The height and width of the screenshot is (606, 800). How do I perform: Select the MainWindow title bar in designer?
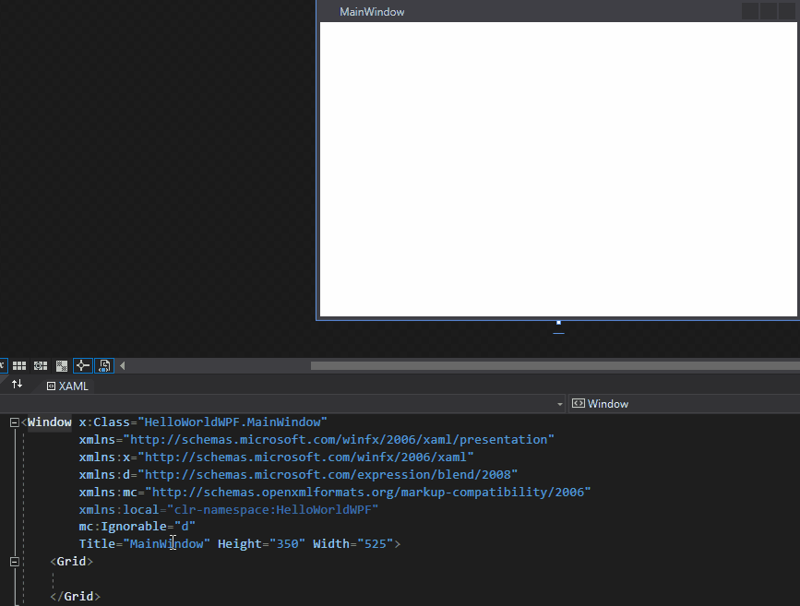pyautogui.click(x=558, y=12)
